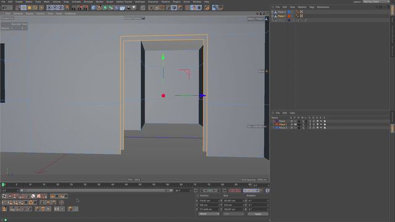Select layer Plane 2 in Layer Manager

point(283,128)
